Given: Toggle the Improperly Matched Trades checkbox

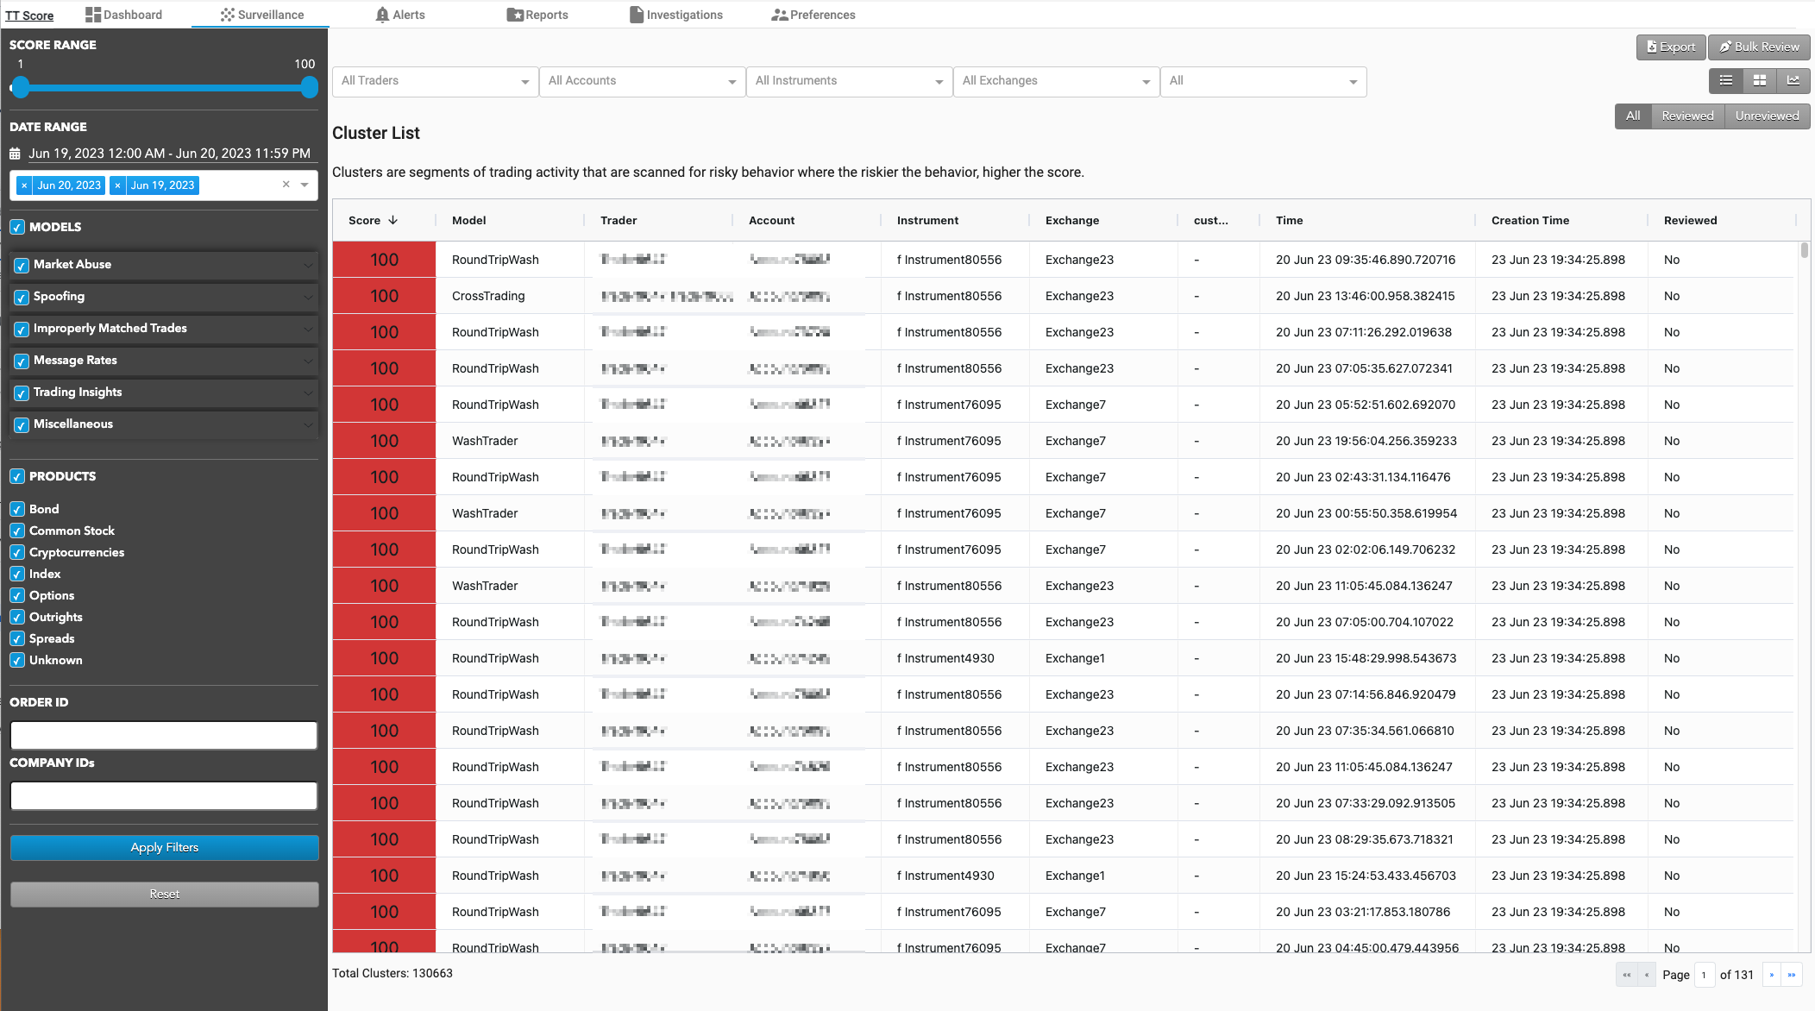Looking at the screenshot, I should [22, 330].
